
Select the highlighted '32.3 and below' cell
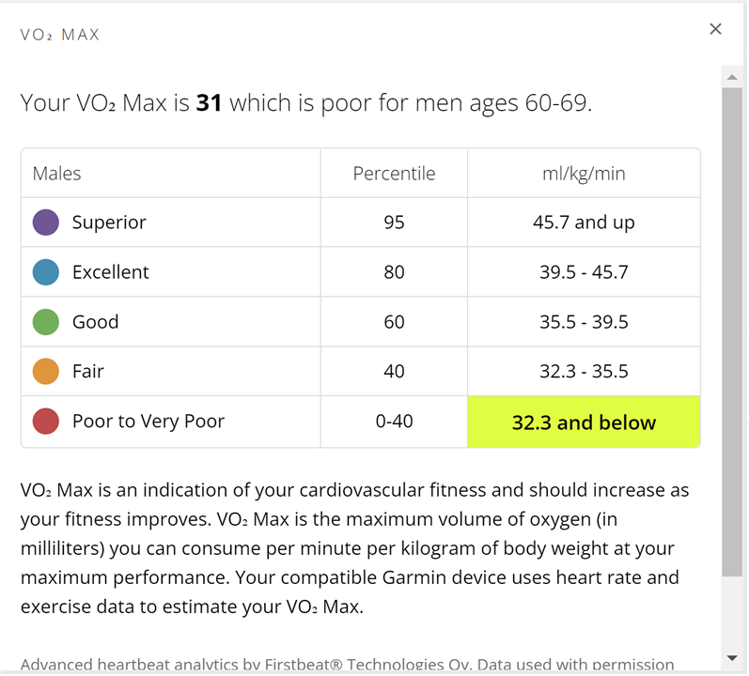584,422
